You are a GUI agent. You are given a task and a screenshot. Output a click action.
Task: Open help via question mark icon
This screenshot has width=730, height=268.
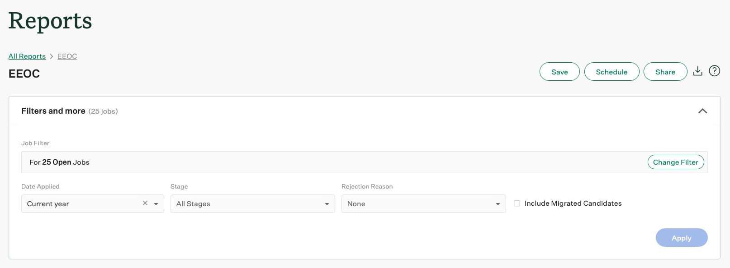715,71
